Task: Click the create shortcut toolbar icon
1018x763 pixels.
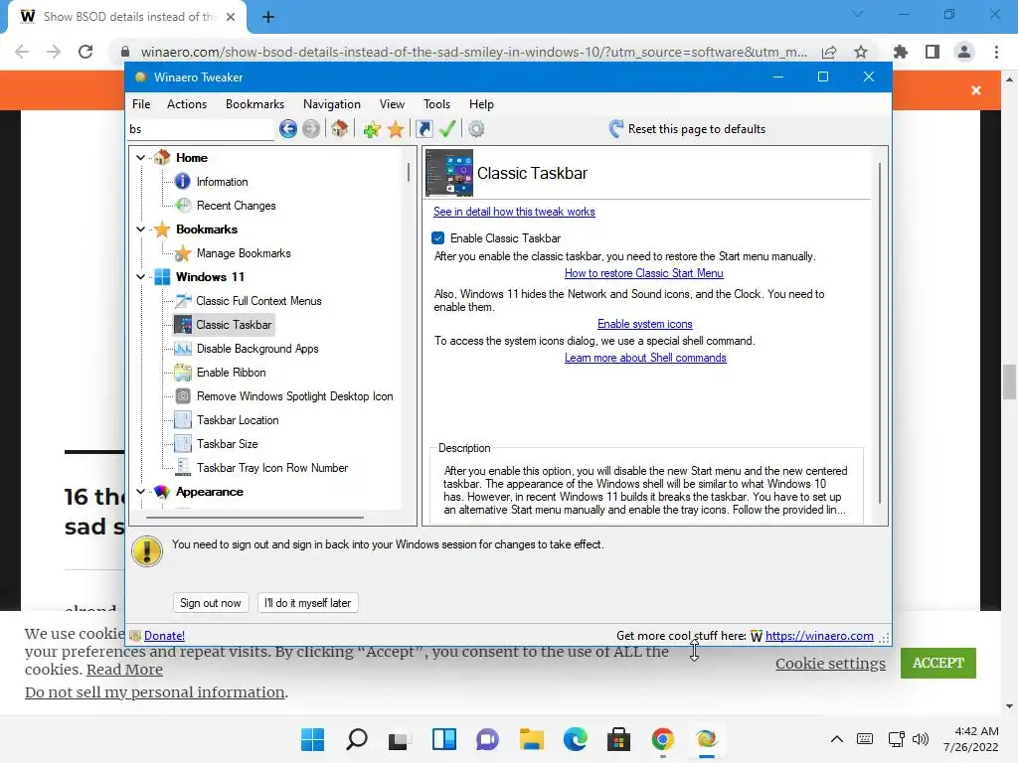Action: point(424,129)
